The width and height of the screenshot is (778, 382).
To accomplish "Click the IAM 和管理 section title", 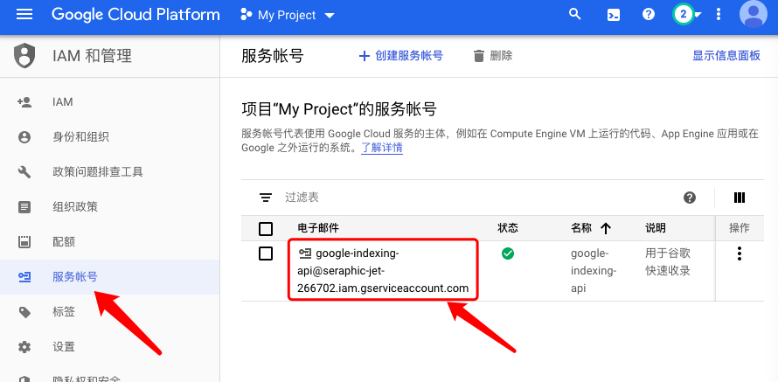I will tap(93, 56).
